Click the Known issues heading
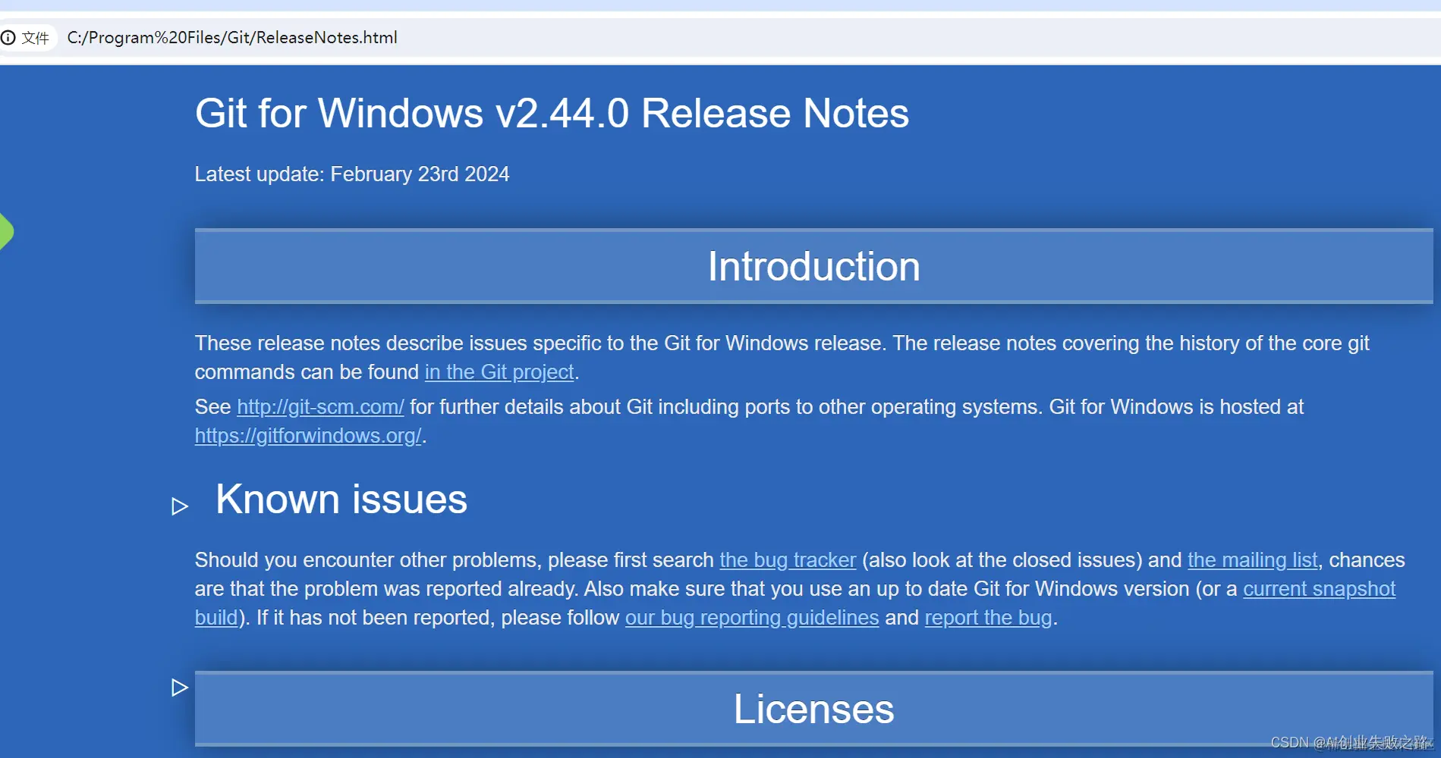The height and width of the screenshot is (758, 1441). (x=341, y=500)
